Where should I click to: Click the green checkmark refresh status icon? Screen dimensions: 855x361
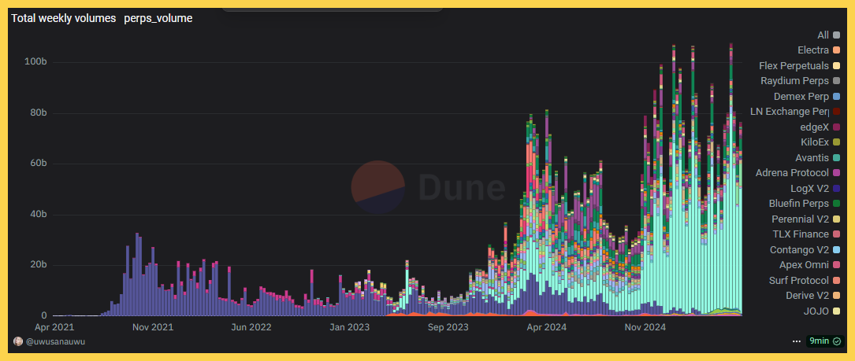click(836, 341)
